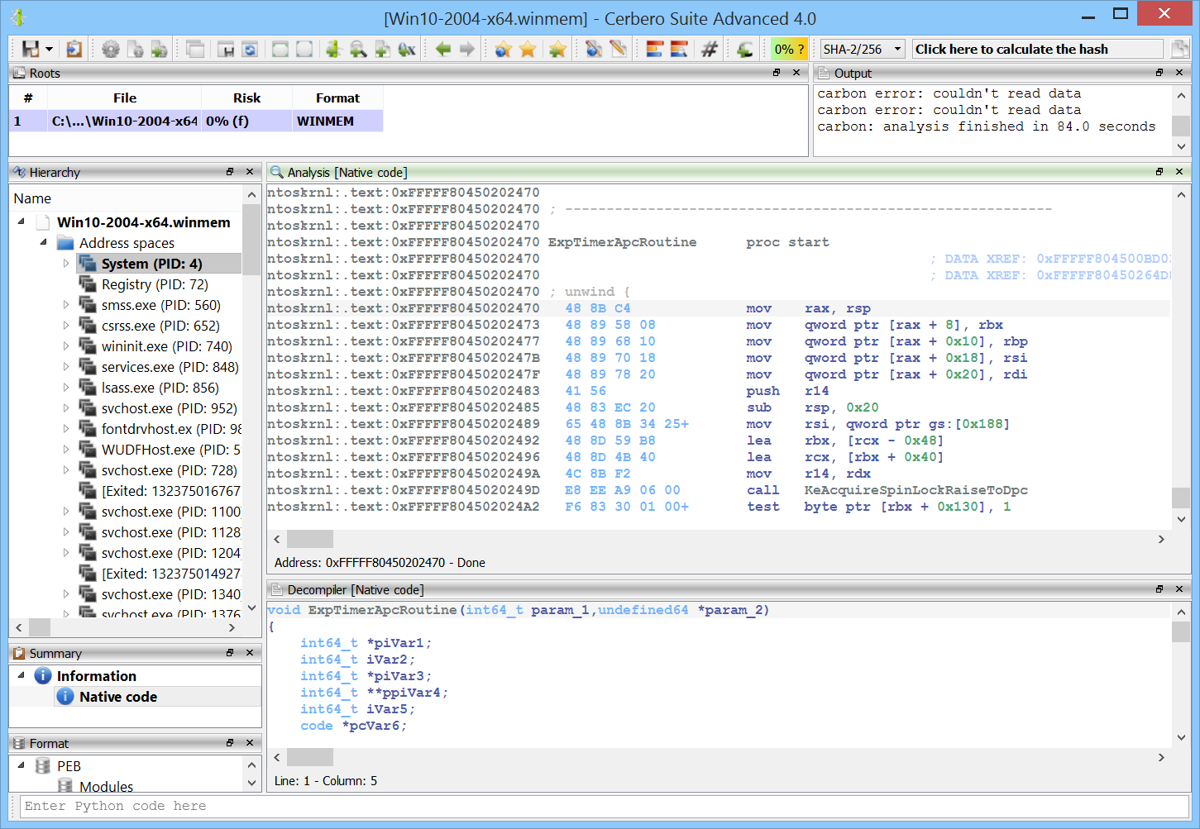
Task: Click the KeAcquireSpinLockRaiseToDpc call target
Action: (916, 490)
